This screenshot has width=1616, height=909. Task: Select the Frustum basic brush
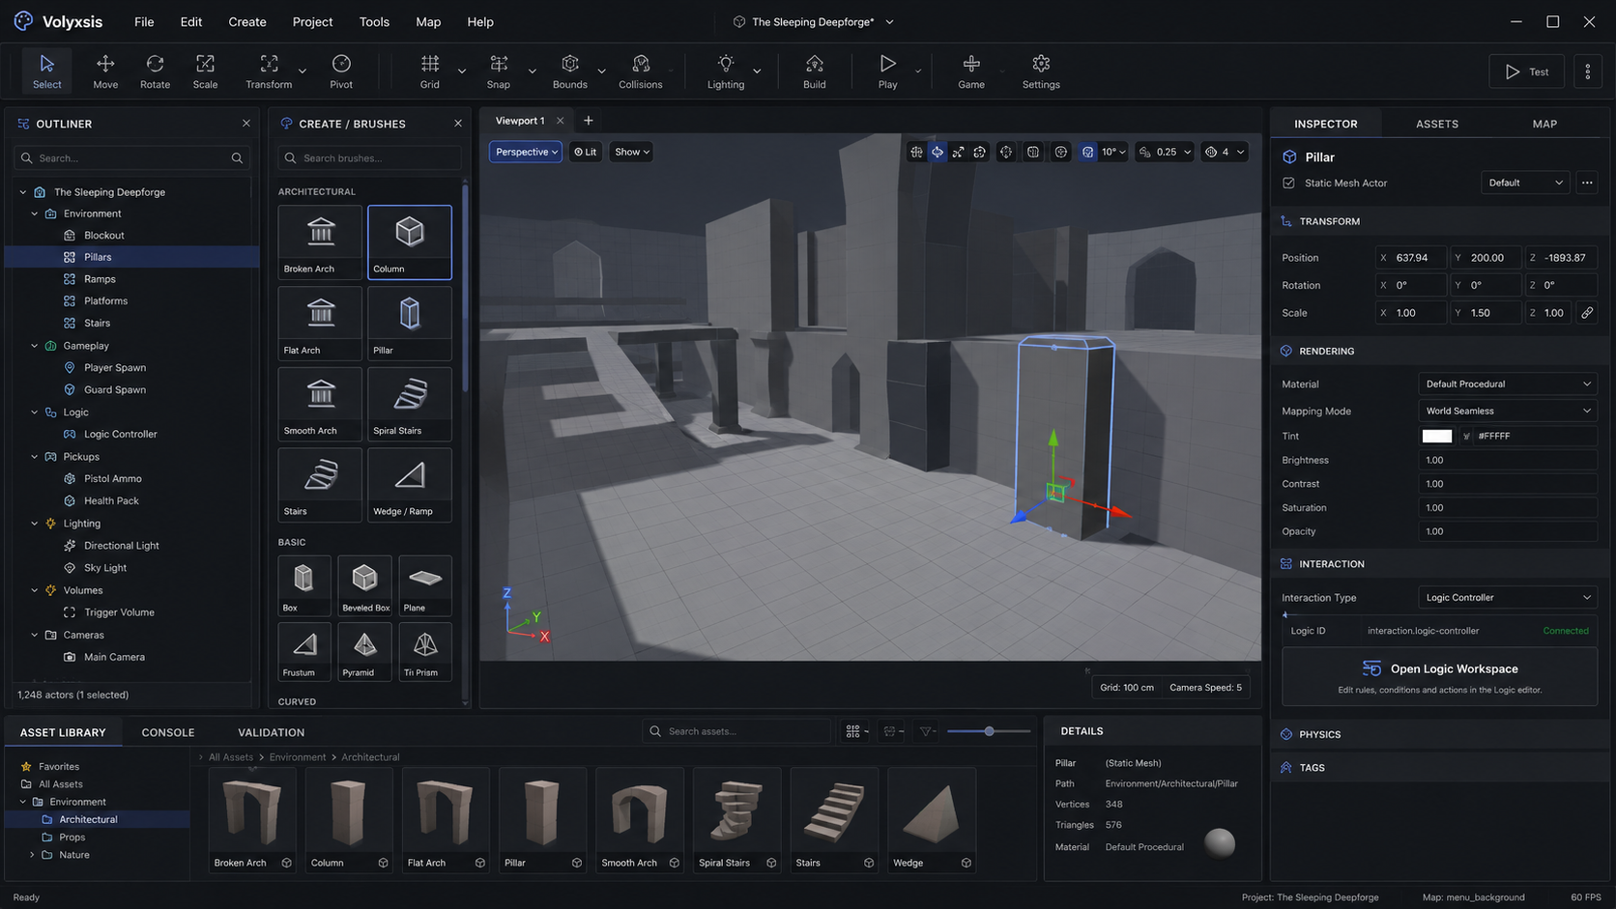click(304, 651)
